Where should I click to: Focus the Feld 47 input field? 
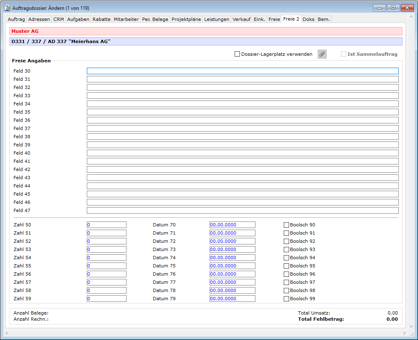click(242, 210)
